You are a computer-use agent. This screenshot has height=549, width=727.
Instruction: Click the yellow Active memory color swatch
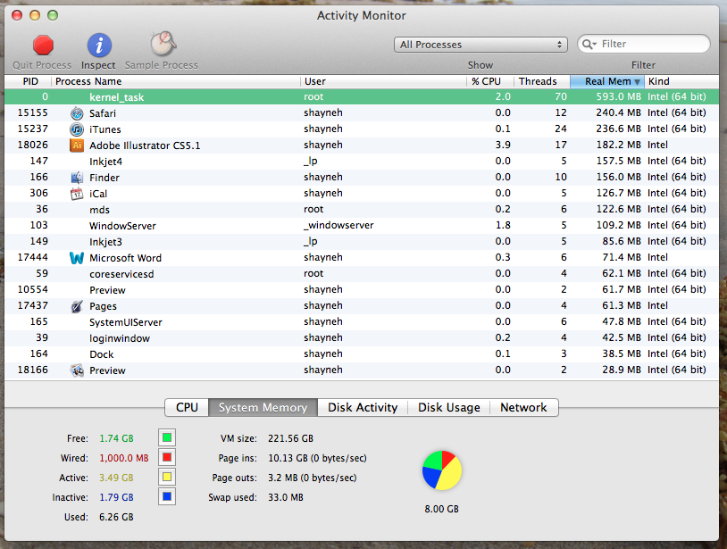click(167, 477)
